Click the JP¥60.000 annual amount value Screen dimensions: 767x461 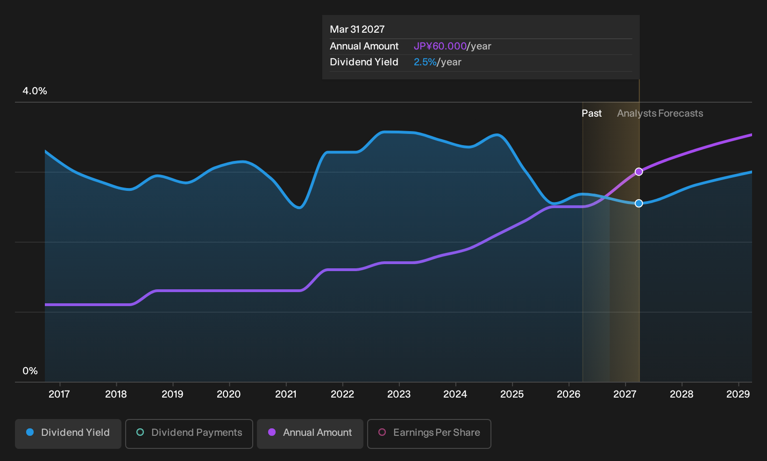pyautogui.click(x=440, y=46)
